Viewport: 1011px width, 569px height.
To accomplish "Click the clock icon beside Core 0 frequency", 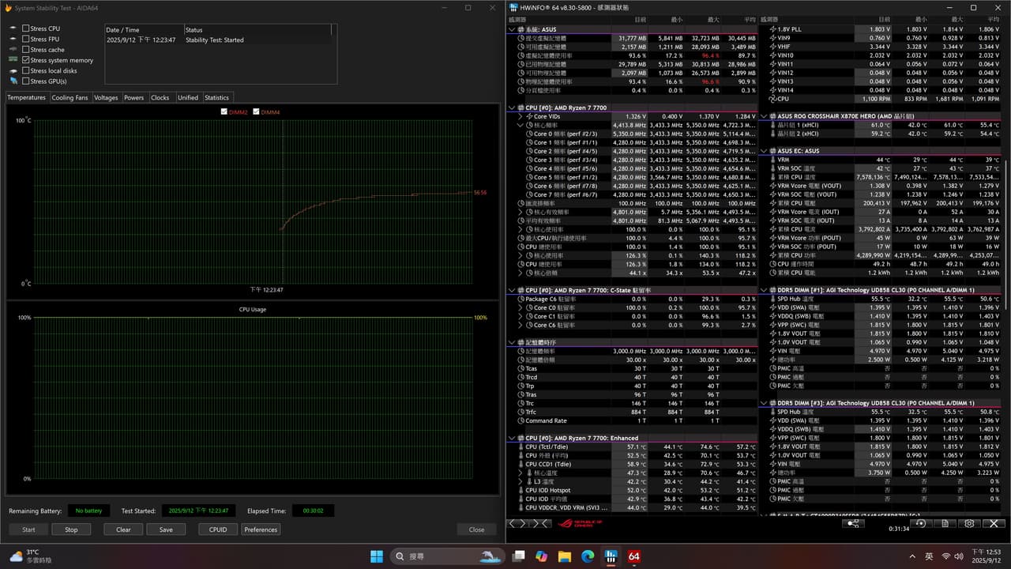I will coord(528,134).
